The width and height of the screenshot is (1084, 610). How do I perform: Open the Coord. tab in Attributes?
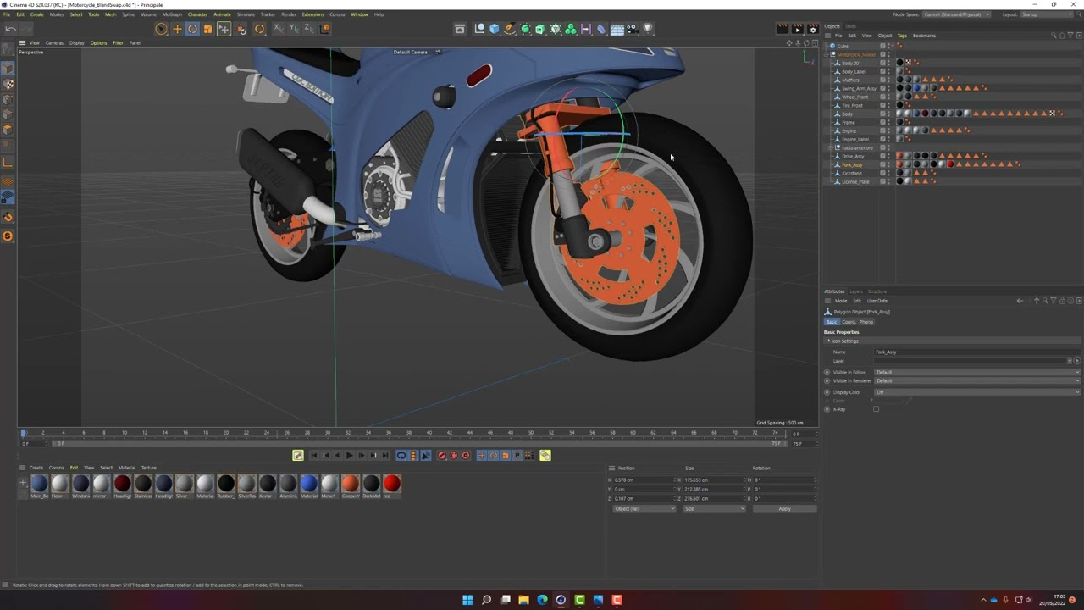[849, 322]
